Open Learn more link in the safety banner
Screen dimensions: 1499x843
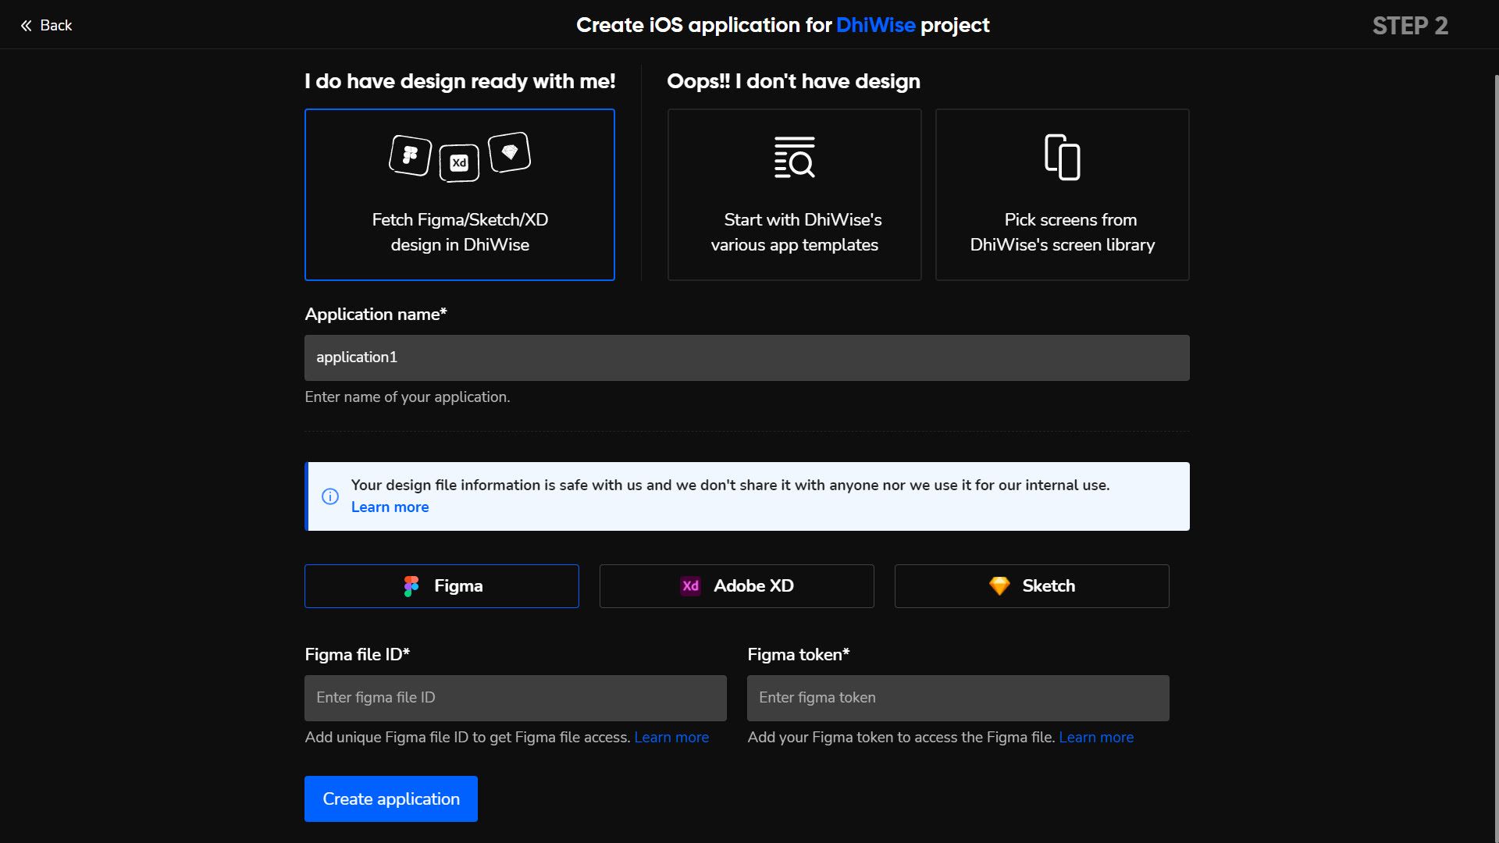(390, 507)
